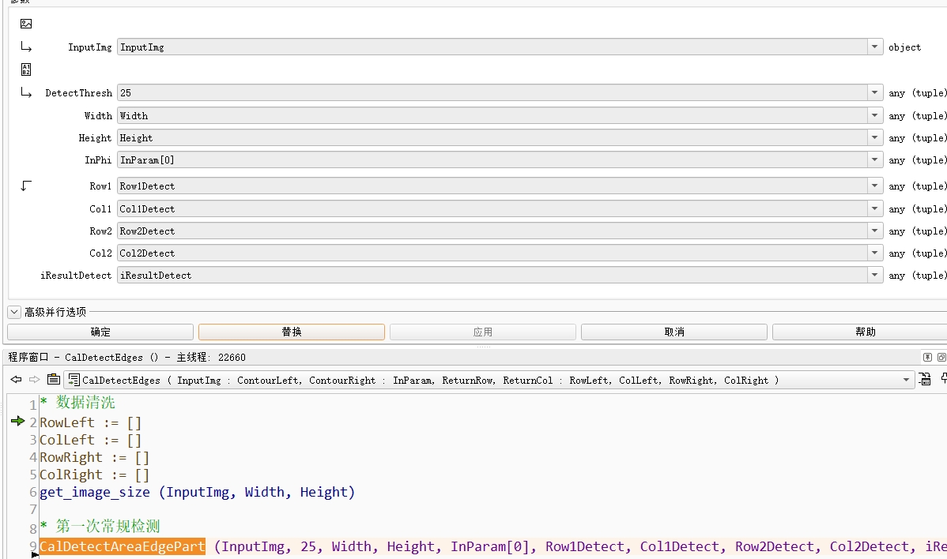The height and width of the screenshot is (559, 947).
Task: Click the 取消 button
Action: (674, 332)
